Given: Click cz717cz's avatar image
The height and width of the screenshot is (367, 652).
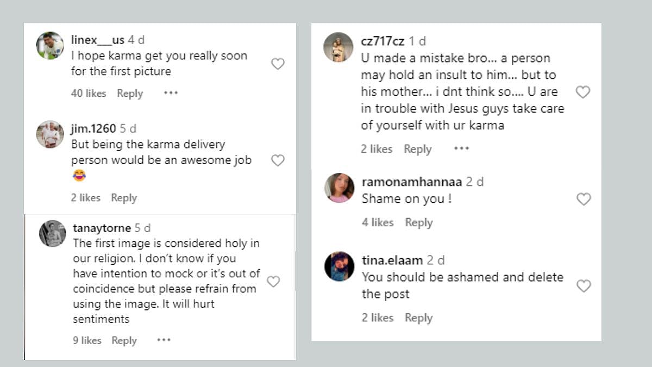Looking at the screenshot, I should [x=338, y=47].
